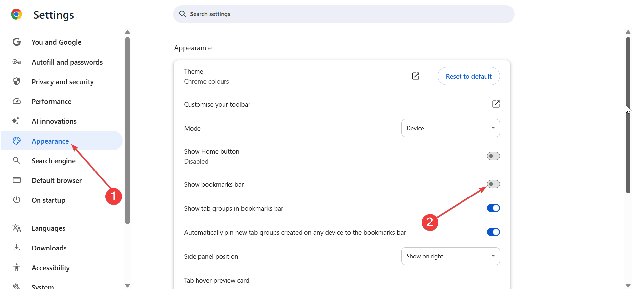Click the Privacy and security shield icon
The height and width of the screenshot is (289, 632).
coord(17,81)
